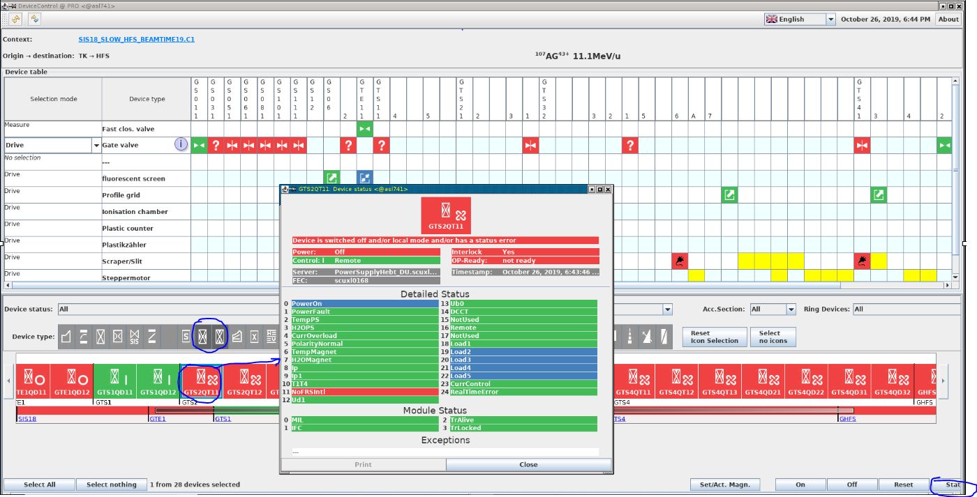Toggle the SIS device type filter icon

click(135, 337)
